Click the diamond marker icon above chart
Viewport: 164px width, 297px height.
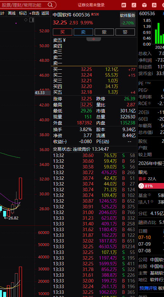tap(26, 20)
